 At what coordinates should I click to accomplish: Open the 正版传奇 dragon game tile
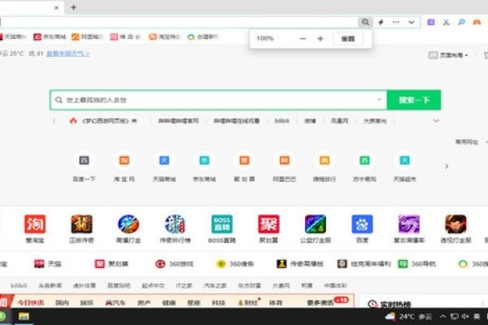pos(81,224)
